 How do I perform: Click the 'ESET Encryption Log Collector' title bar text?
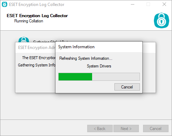tap(37, 5)
